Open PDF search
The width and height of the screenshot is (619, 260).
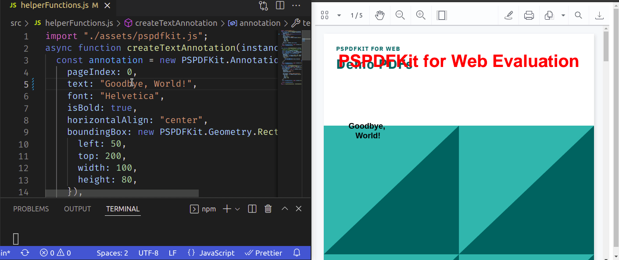[578, 15]
